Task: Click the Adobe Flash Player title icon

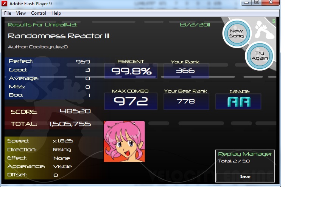Action: click(5, 3)
